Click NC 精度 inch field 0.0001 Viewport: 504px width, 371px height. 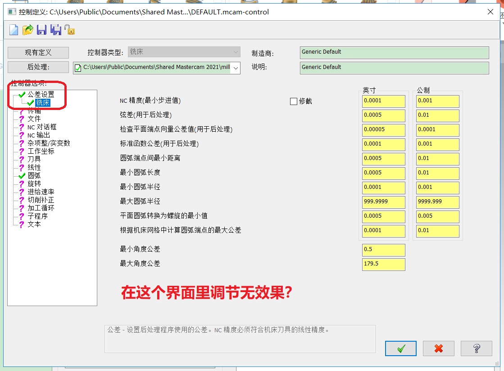(x=383, y=101)
